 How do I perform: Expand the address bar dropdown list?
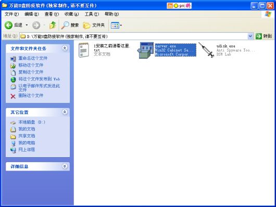(x=250, y=36)
